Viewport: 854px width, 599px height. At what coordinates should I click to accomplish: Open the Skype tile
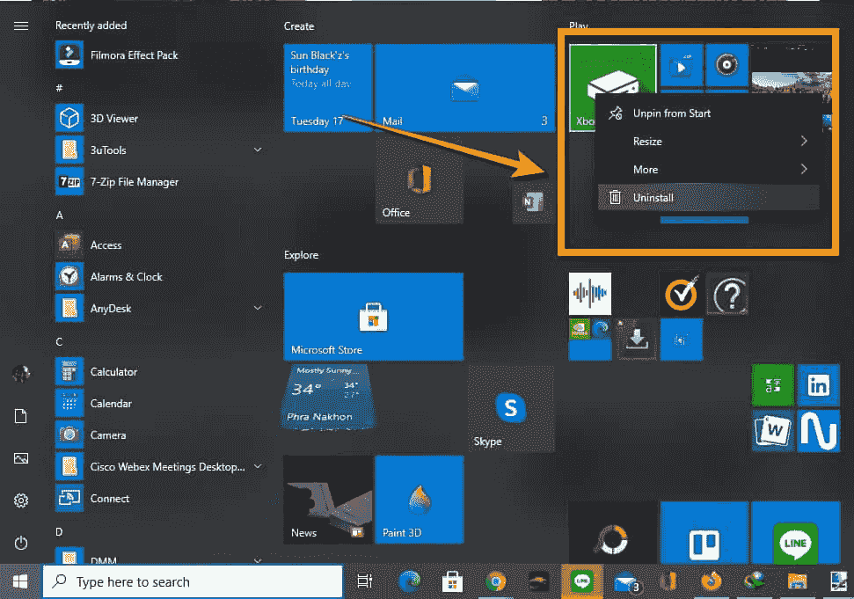[x=510, y=409]
